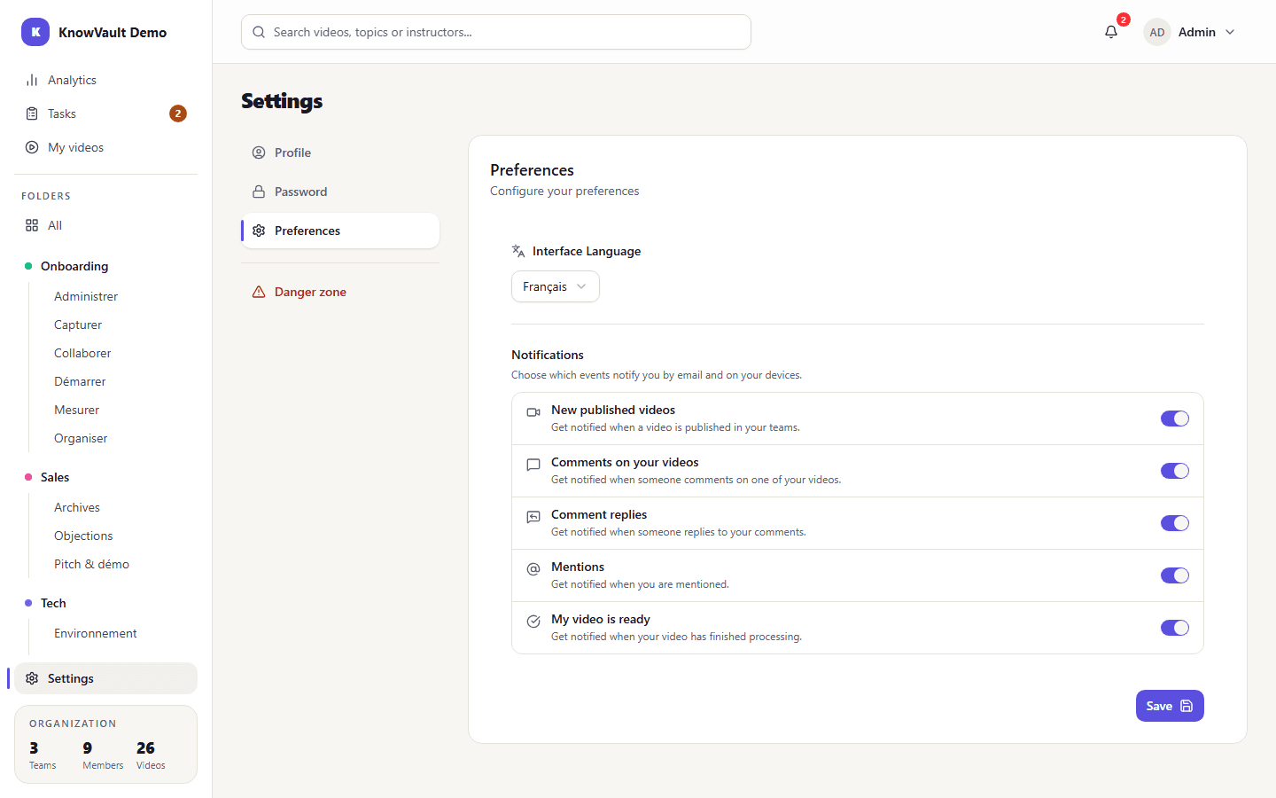1276x798 pixels.
Task: Click the reply icon beside Comment replies
Action: tap(533, 517)
